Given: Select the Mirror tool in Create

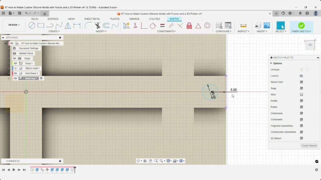Looking at the screenshot, I should click(68, 25).
